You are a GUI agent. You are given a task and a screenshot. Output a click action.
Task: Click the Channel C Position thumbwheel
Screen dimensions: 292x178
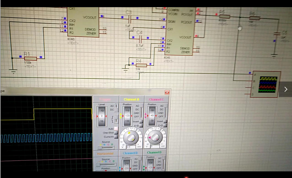[x=152, y=116]
